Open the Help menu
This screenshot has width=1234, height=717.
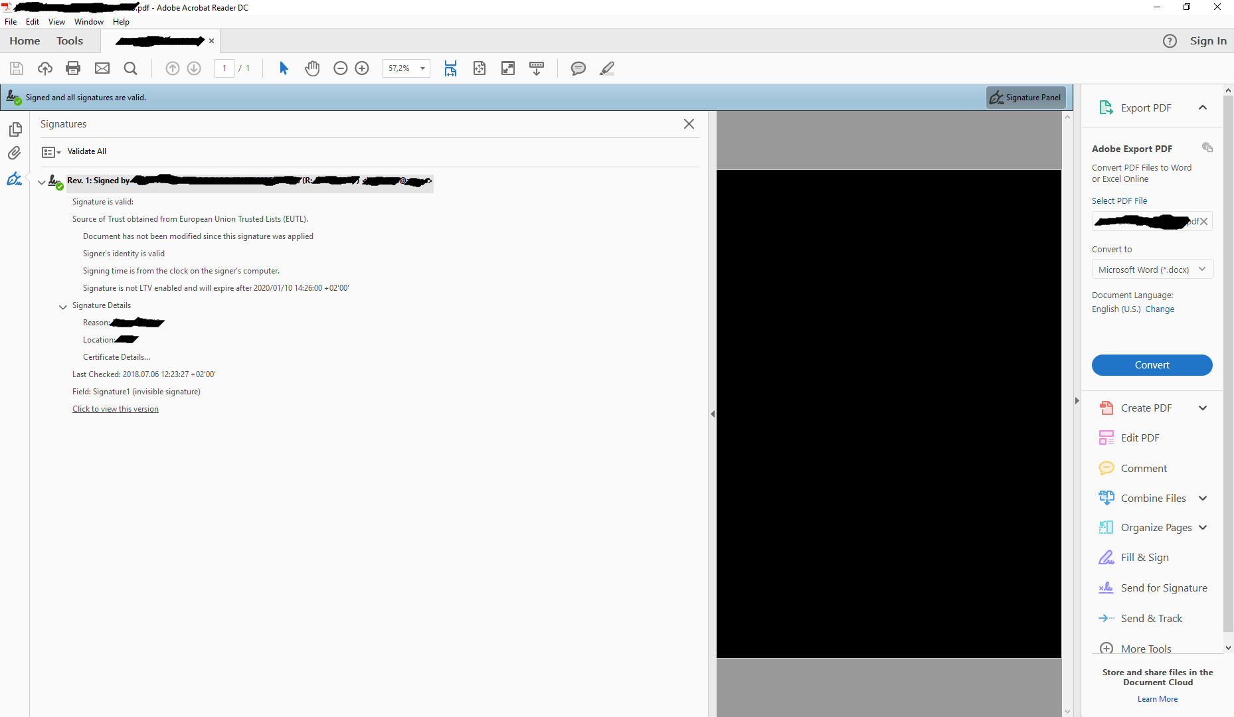pos(121,22)
